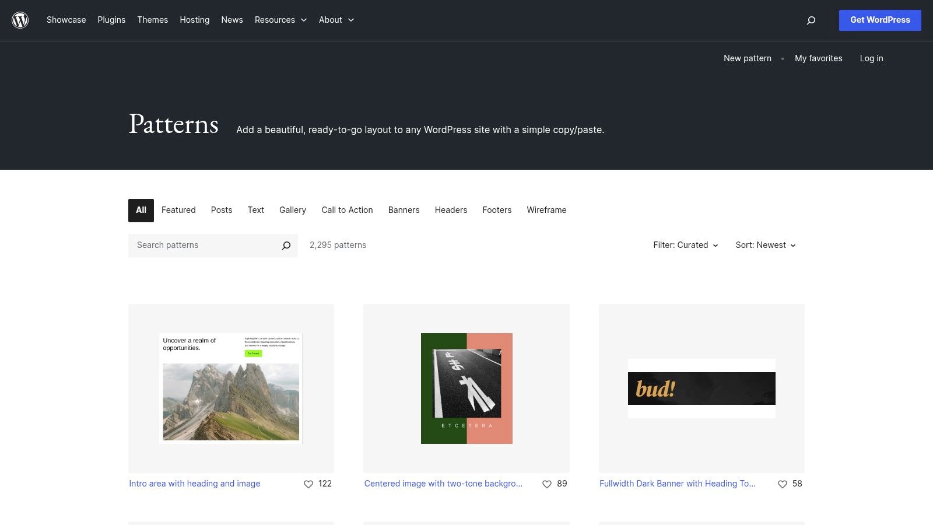Open the two-tone road image thumbnail
Viewport: 933px width, 525px height.
(x=466, y=388)
